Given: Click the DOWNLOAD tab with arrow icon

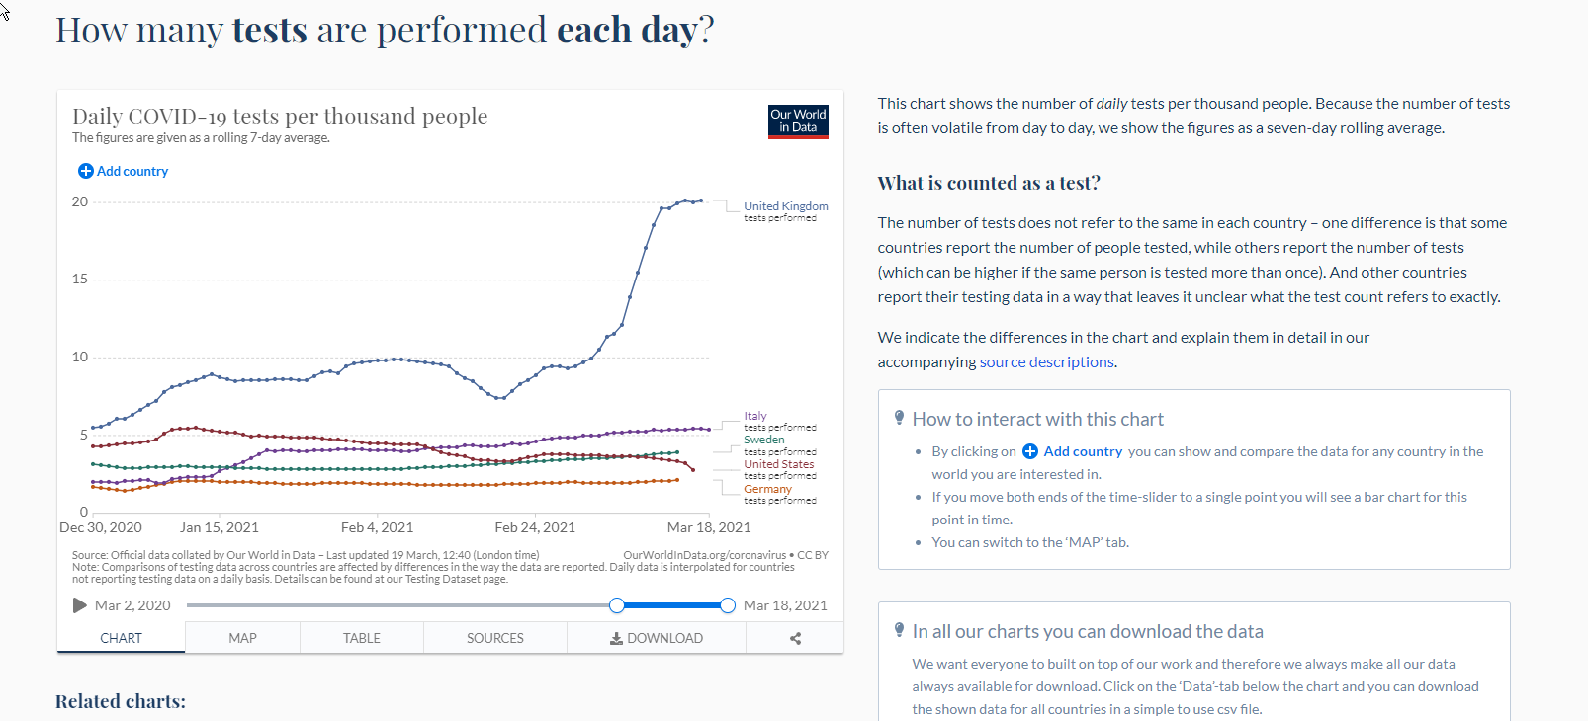Looking at the screenshot, I should [x=657, y=638].
